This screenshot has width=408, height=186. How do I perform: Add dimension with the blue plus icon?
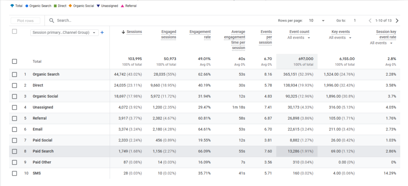click(x=102, y=33)
